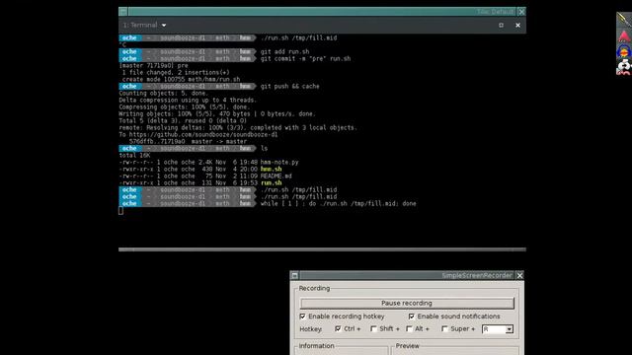Open the Tilix window menu icon
The height and width of the screenshot is (355, 632).
[123, 12]
